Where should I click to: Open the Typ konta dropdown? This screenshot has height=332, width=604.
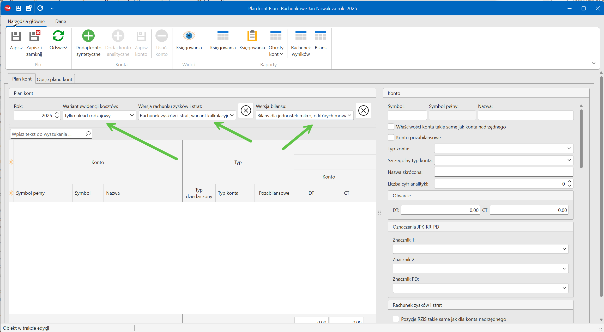[569, 149]
